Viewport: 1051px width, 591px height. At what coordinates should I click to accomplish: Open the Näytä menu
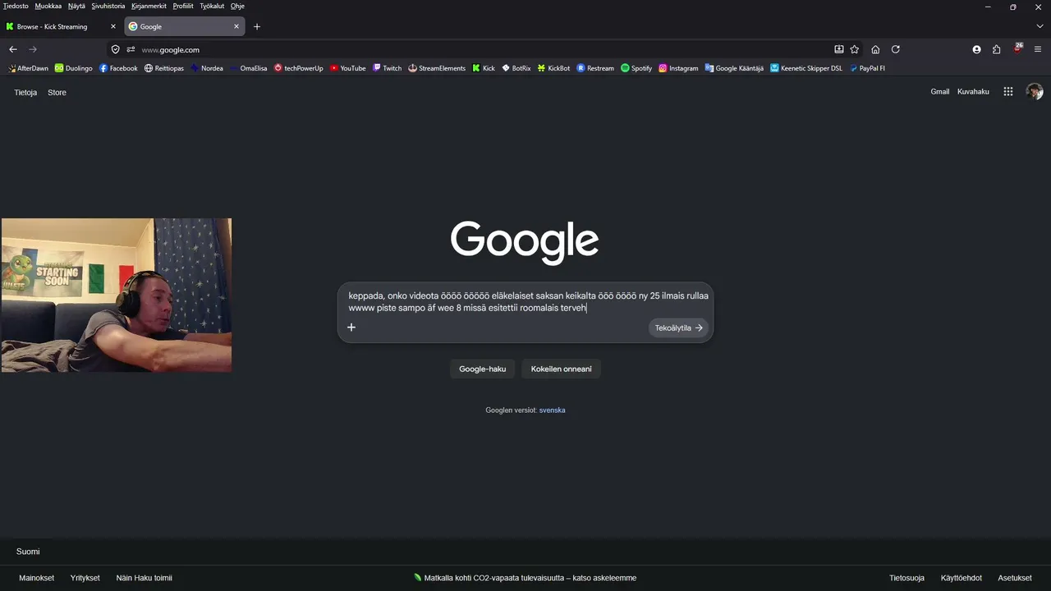pyautogui.click(x=76, y=6)
